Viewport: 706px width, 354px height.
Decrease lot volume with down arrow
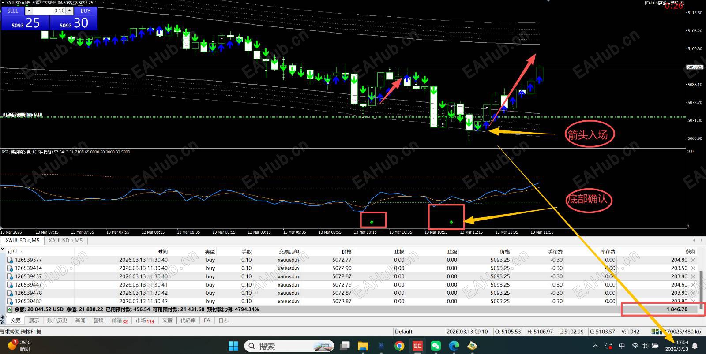click(29, 11)
